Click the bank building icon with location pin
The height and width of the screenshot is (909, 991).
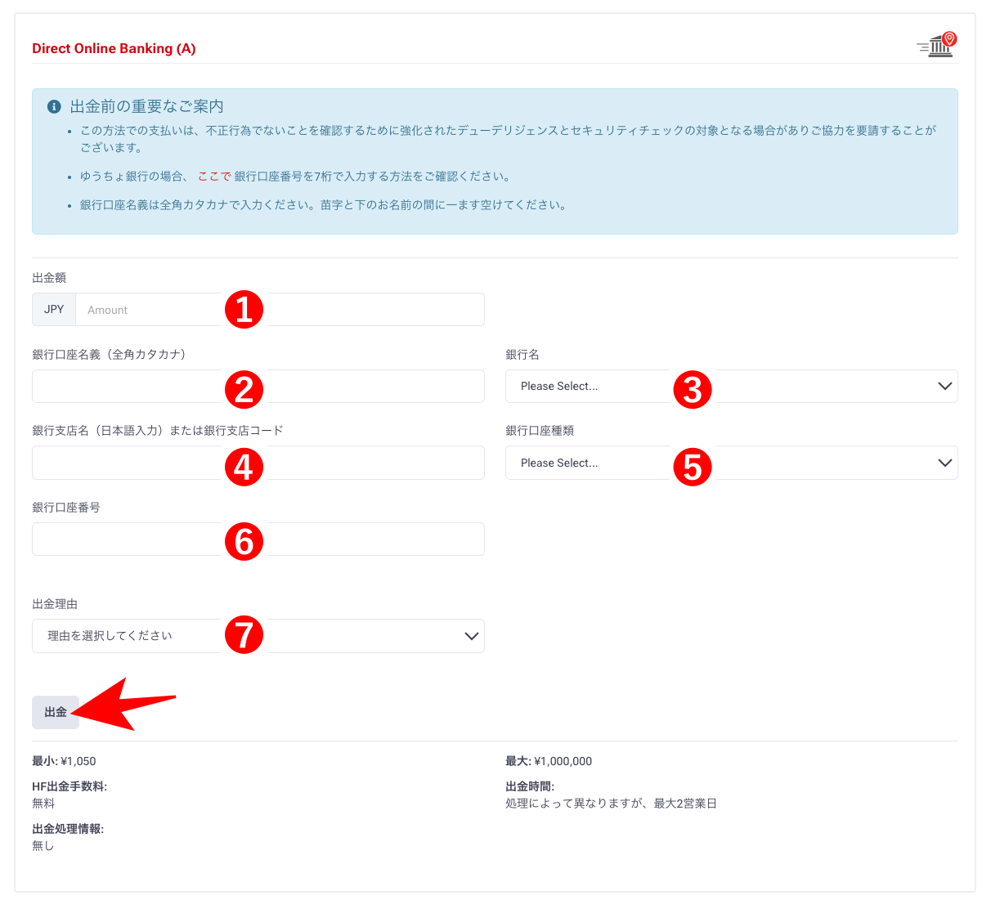[935, 47]
